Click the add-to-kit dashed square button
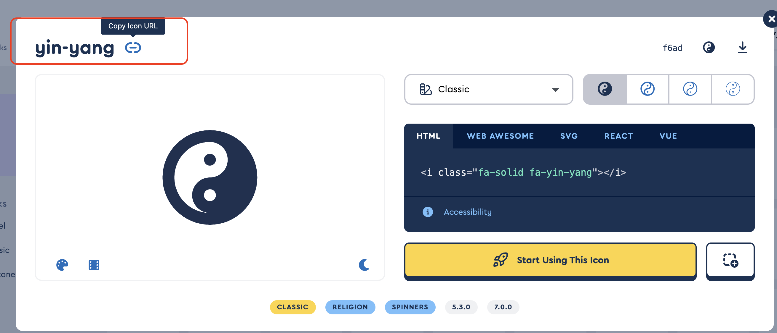 coord(730,260)
